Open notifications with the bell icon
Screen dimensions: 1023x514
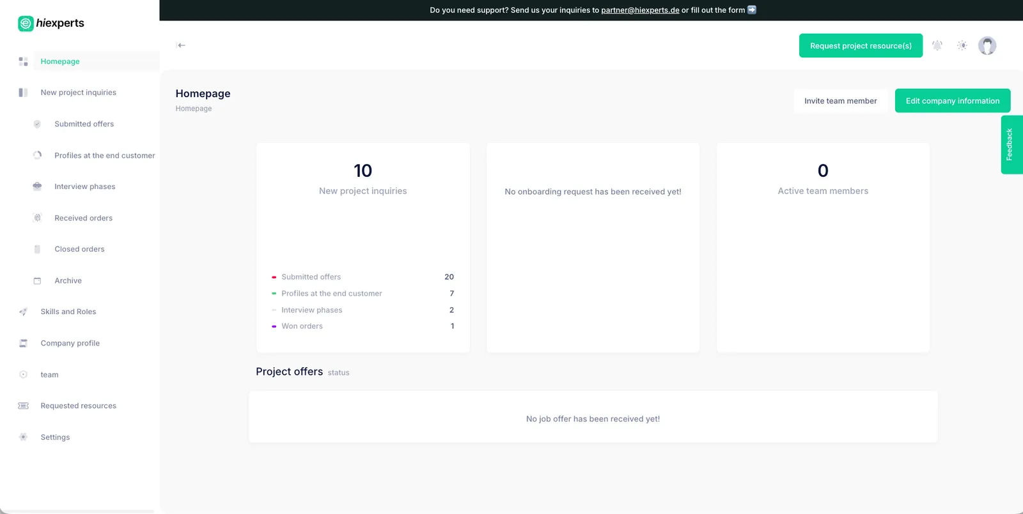(937, 45)
